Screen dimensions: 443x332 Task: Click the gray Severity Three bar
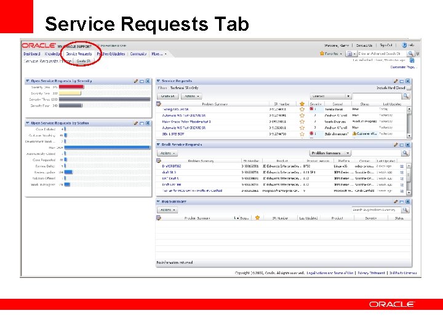point(105,100)
